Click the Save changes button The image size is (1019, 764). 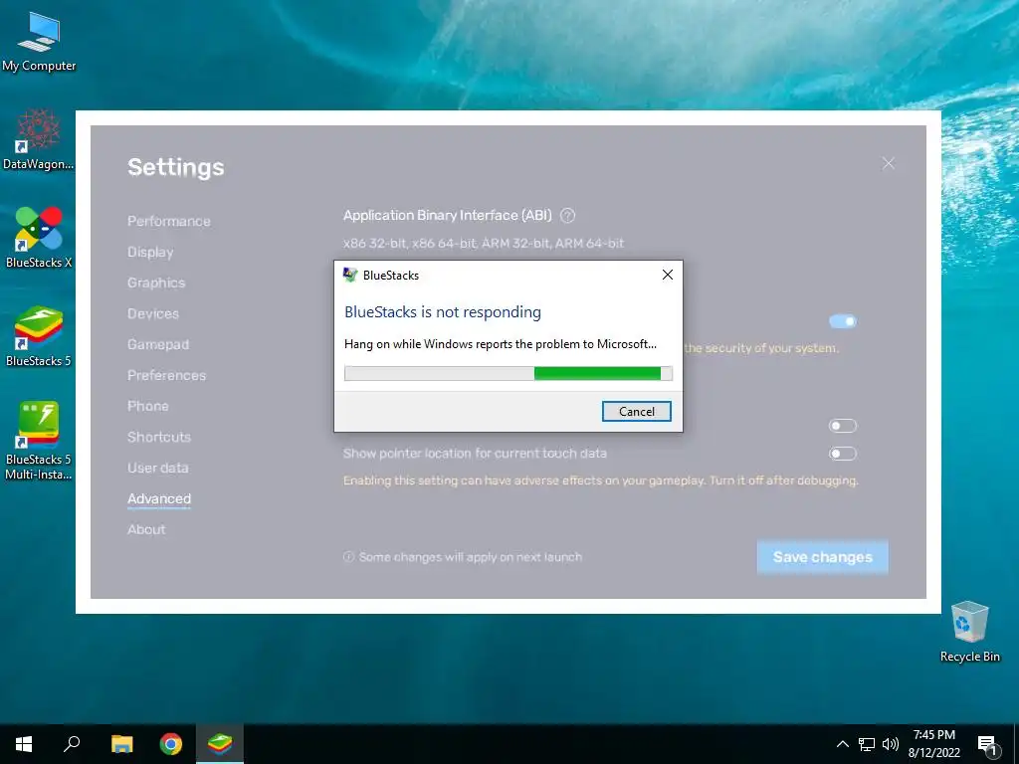pos(822,557)
